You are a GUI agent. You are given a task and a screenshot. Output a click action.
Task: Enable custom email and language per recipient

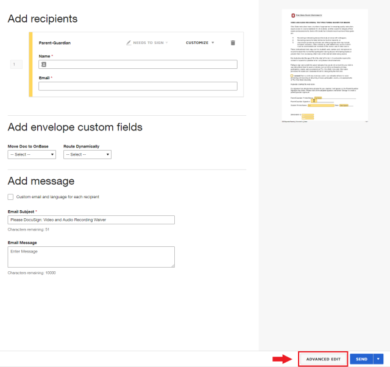(10, 197)
